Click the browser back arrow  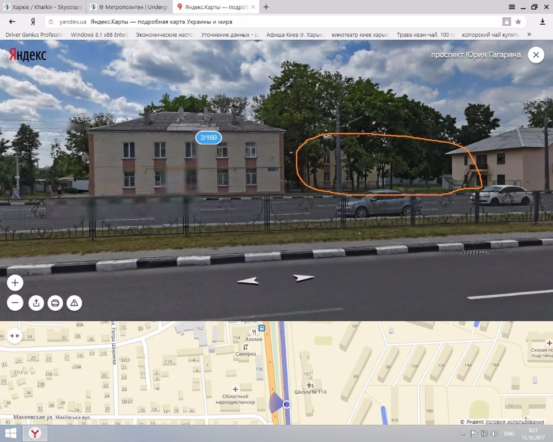click(x=12, y=21)
